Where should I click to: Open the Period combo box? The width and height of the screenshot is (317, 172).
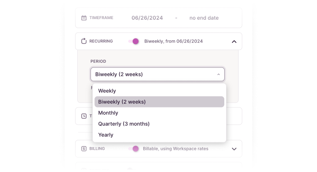[x=157, y=74]
